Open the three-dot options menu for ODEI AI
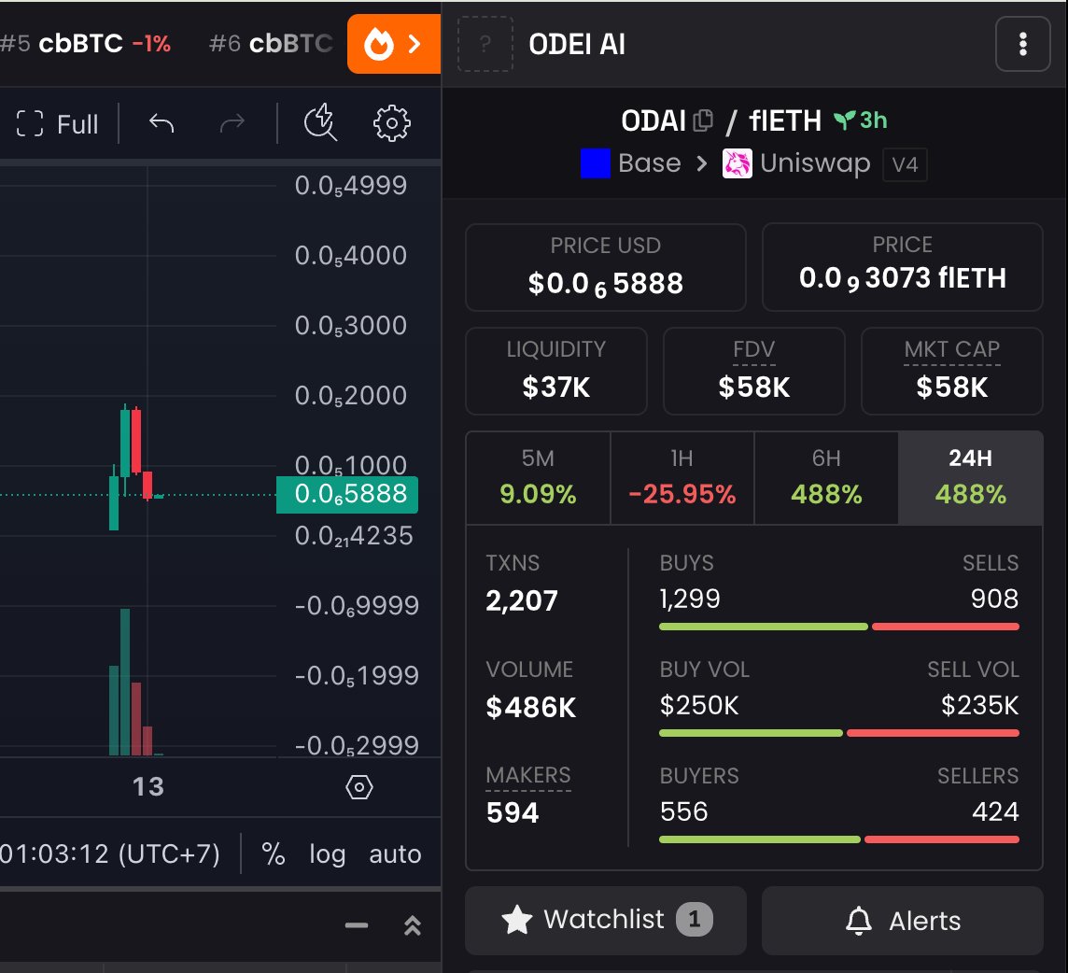This screenshot has height=973, width=1068. (1022, 44)
